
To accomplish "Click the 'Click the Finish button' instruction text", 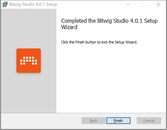I will 79,42.
